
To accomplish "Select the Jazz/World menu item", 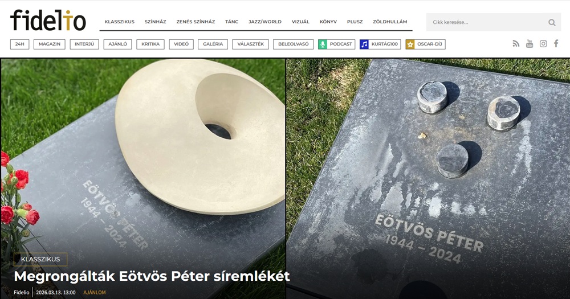I will coord(265,22).
